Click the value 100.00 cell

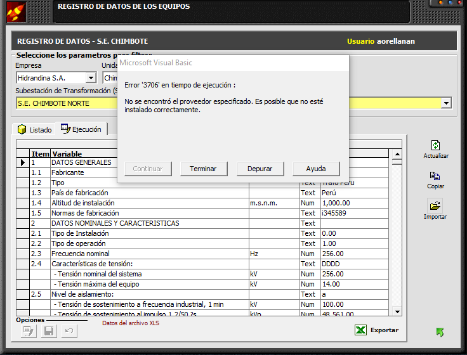tap(355, 304)
